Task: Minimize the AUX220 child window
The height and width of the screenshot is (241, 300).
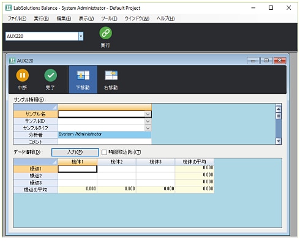Action: click(253, 61)
